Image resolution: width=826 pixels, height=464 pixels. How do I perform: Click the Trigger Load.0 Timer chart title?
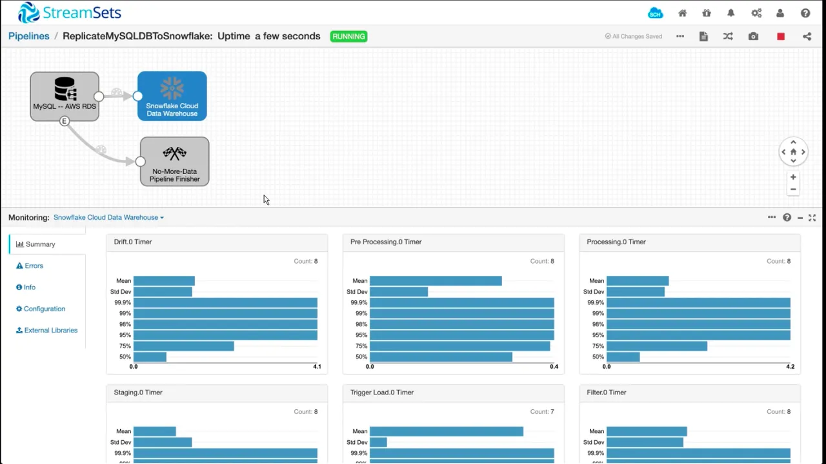point(382,392)
